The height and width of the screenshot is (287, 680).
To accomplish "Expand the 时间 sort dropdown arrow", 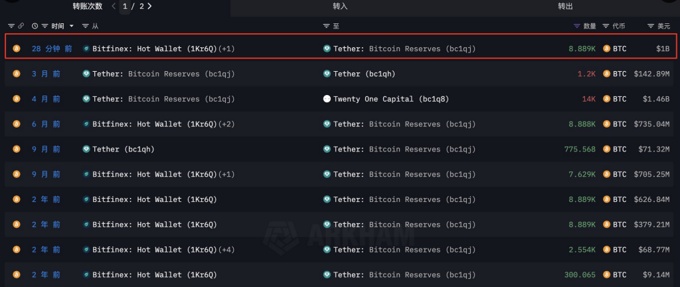I will [72, 26].
